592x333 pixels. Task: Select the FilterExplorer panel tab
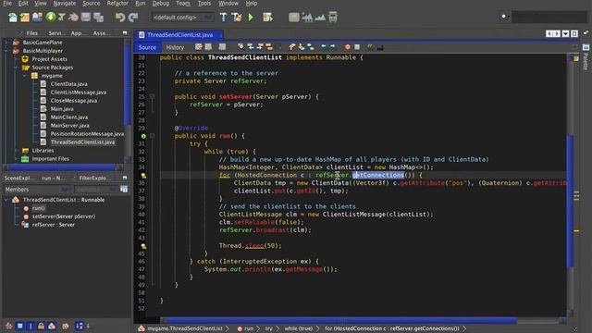94,178
